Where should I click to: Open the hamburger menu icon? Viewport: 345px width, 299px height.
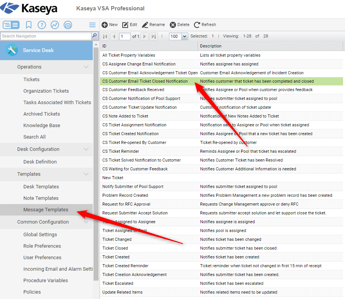click(x=92, y=25)
